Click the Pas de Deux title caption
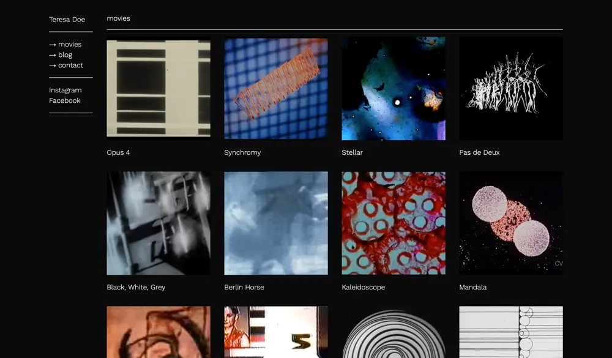 pyautogui.click(x=479, y=152)
